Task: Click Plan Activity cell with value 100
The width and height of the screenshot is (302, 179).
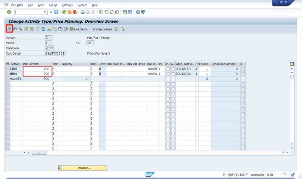Action: (x=37, y=69)
